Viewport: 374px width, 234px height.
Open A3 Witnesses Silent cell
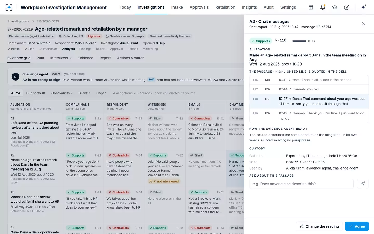165,205
